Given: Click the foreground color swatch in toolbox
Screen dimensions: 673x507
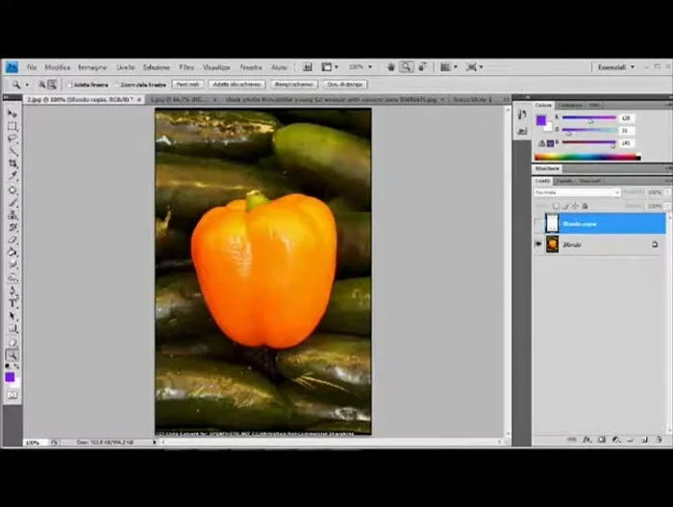Looking at the screenshot, I should (11, 377).
